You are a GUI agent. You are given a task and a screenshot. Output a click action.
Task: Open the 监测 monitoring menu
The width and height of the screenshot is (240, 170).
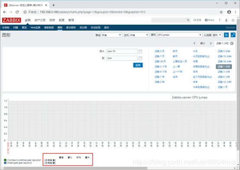click(x=28, y=20)
